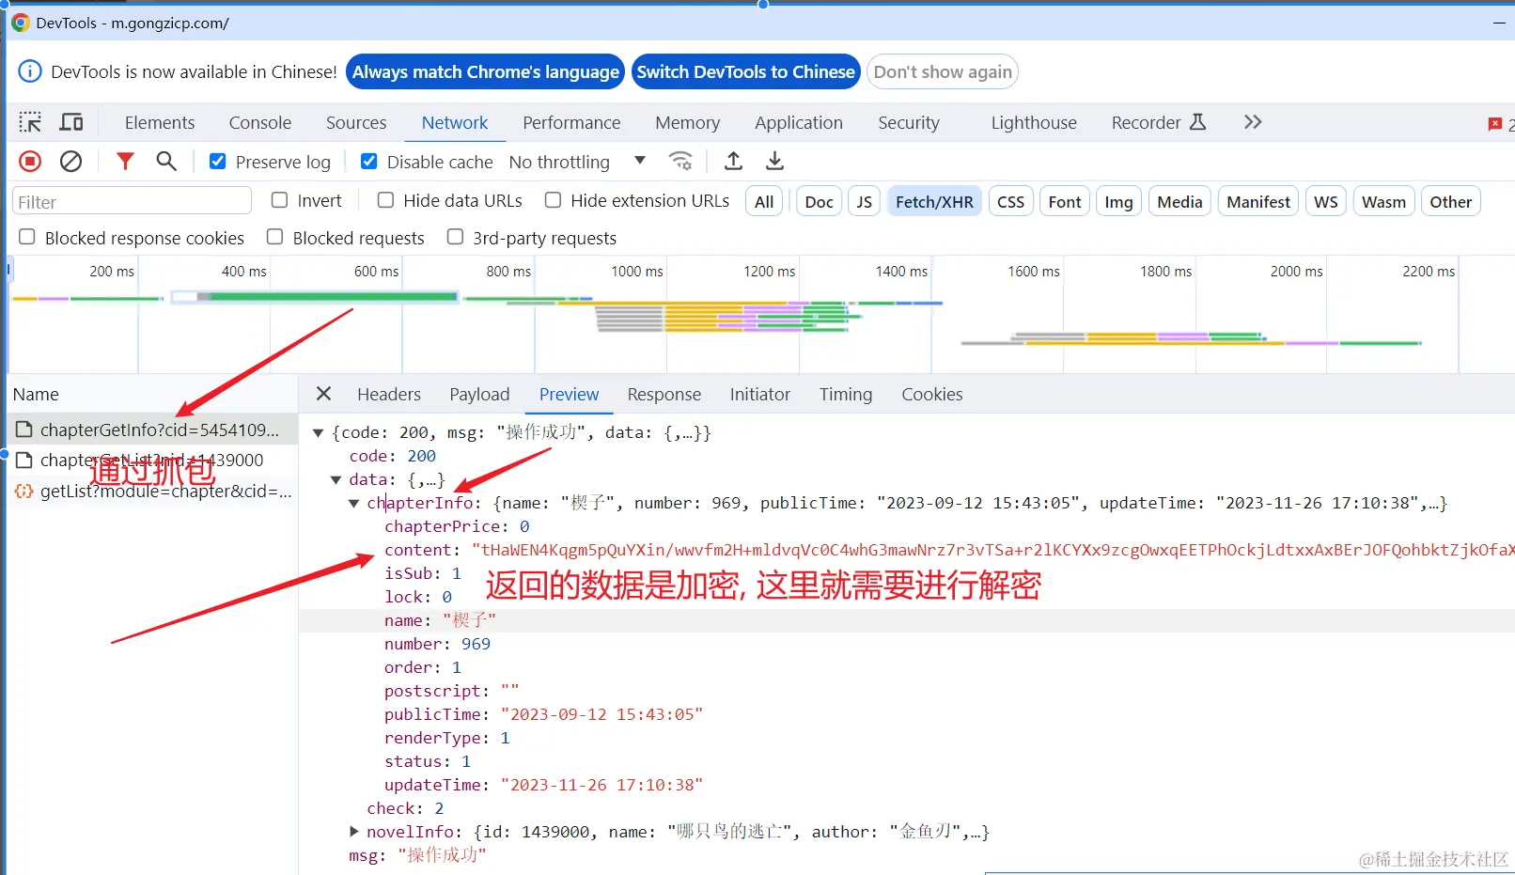Activate the inspect element selector icon
Image resolution: width=1515 pixels, height=875 pixels.
pos(30,122)
